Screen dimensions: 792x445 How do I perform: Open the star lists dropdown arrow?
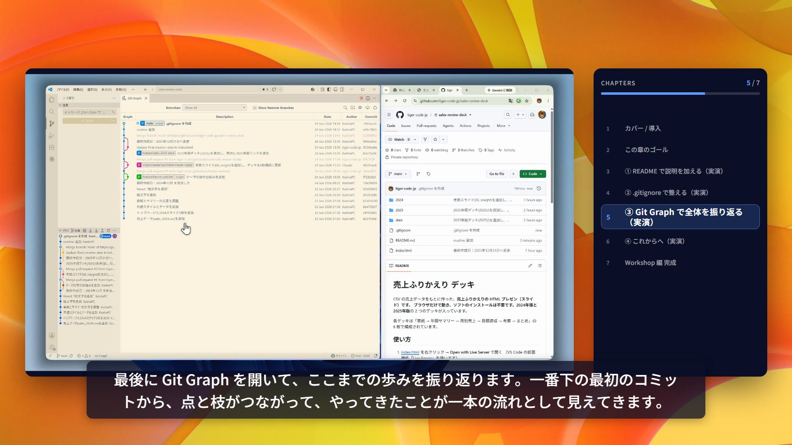pos(443,139)
